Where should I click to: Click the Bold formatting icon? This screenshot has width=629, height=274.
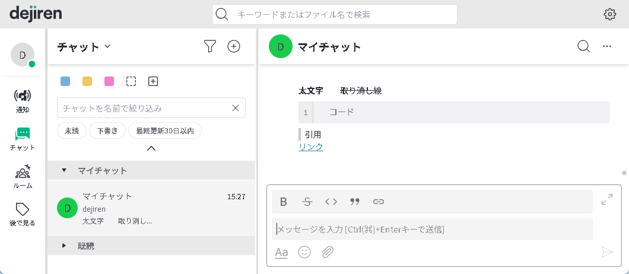284,202
